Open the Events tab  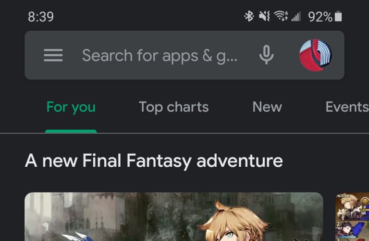(x=347, y=107)
